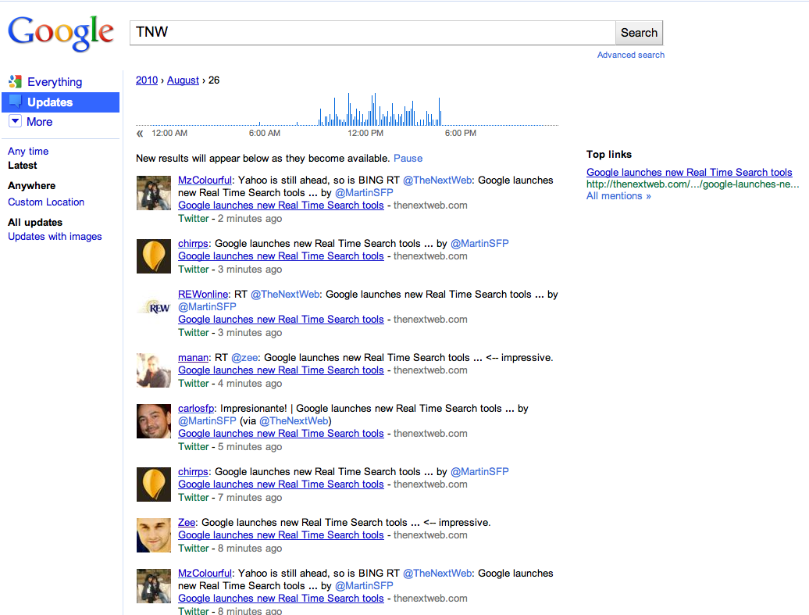The height and width of the screenshot is (615, 809).
Task: Open Zee username link
Action: click(x=187, y=523)
